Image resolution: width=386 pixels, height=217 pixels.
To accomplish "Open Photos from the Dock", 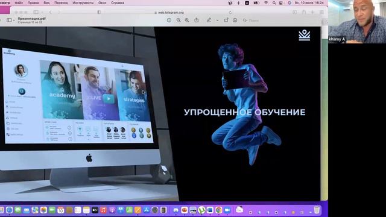I will tap(43, 210).
